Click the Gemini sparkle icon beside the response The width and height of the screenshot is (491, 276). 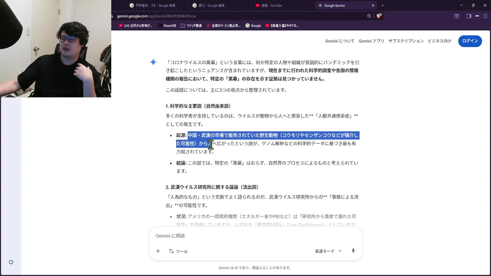(153, 62)
